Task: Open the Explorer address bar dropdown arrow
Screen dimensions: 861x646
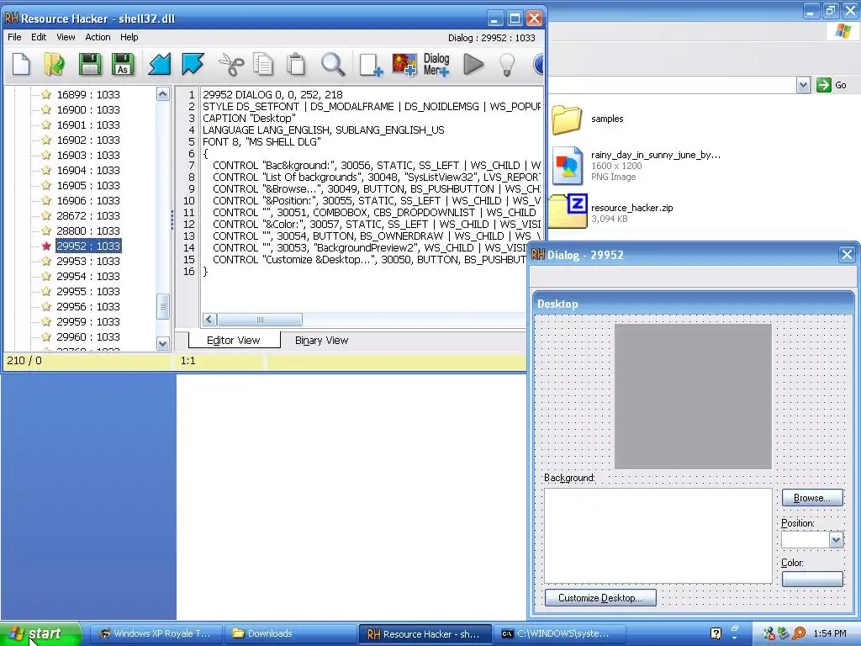Action: [x=803, y=85]
